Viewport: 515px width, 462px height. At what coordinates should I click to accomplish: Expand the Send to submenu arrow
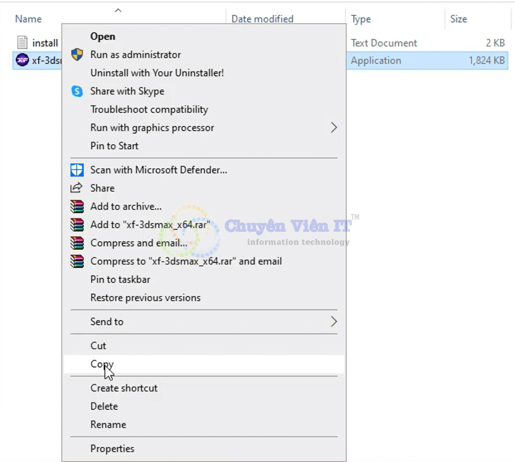point(334,322)
